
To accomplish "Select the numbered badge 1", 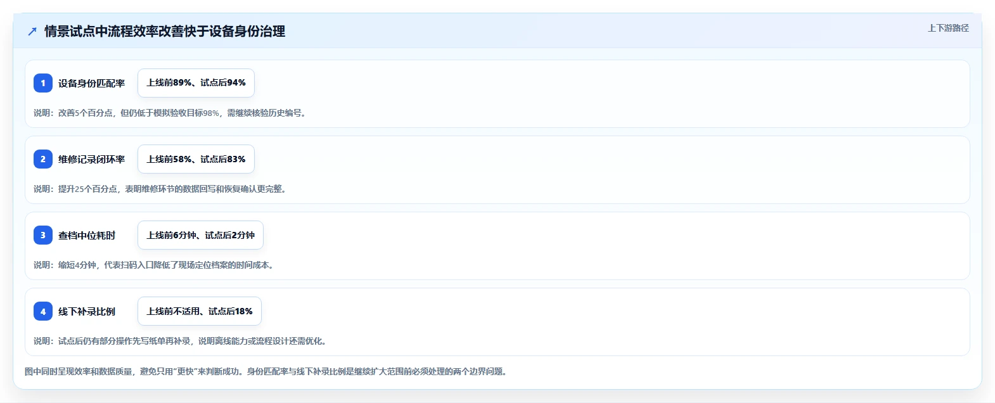I will click(x=43, y=83).
